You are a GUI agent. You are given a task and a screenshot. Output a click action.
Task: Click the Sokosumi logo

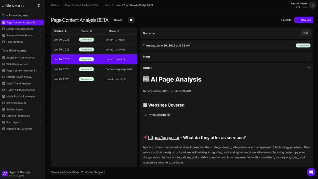(13, 6)
